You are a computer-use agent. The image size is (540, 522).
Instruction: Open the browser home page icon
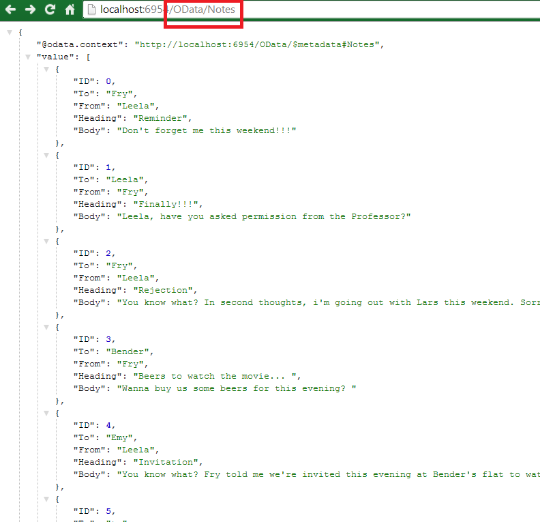point(70,10)
